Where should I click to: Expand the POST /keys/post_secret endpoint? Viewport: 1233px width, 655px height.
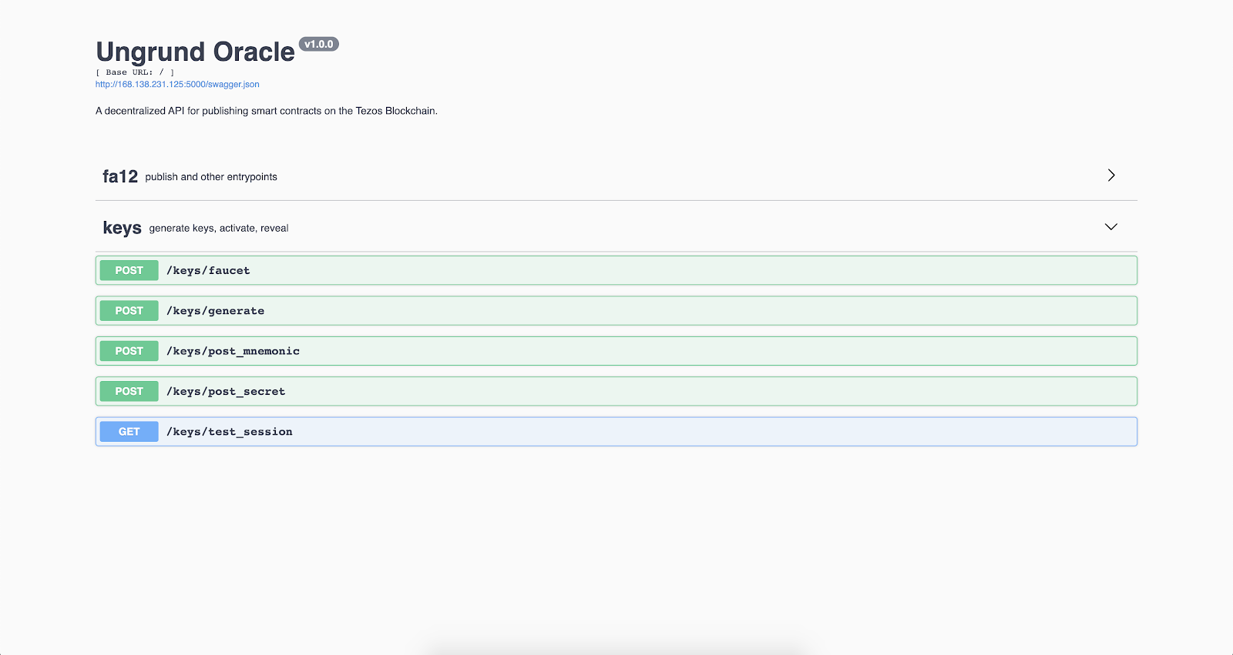coord(616,391)
